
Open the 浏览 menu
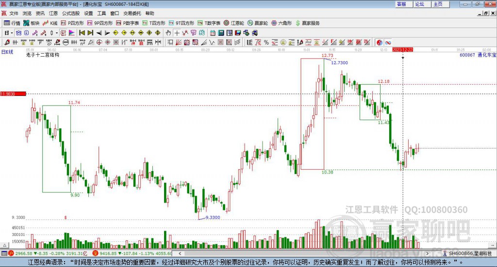(27, 13)
